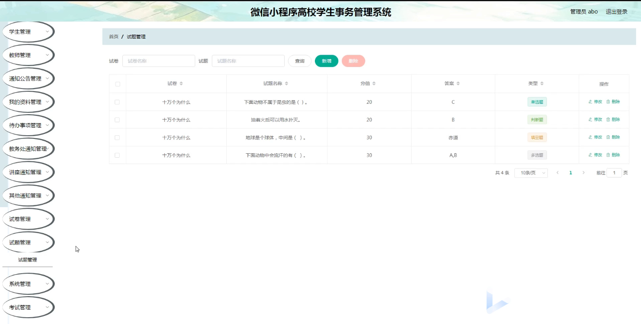
Task: Click green 新增 button
Action: pos(327,61)
